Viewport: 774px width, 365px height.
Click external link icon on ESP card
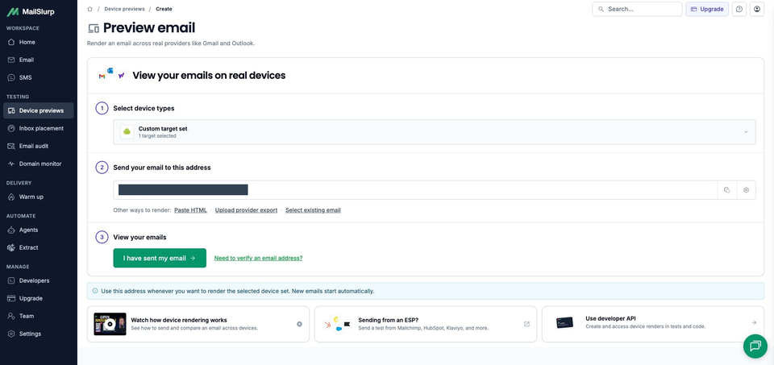(526, 324)
